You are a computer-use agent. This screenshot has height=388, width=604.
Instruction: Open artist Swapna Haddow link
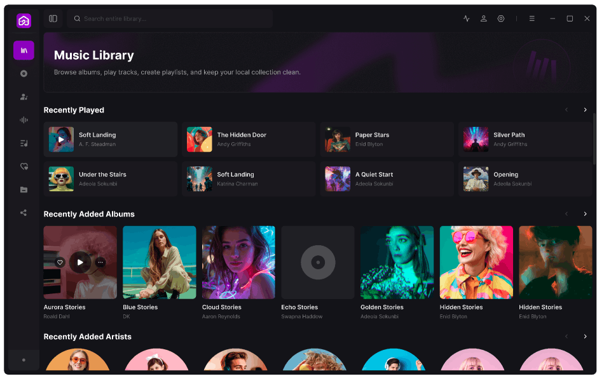tap(301, 316)
